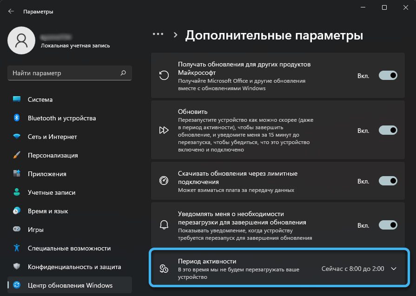Select Игры in the sidebar
This screenshot has height=296, width=416.
[x=36, y=230]
